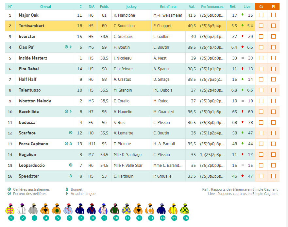Click the bonnet icon beside Forza Capitano
This screenshot has height=227, width=288.
click(71, 144)
